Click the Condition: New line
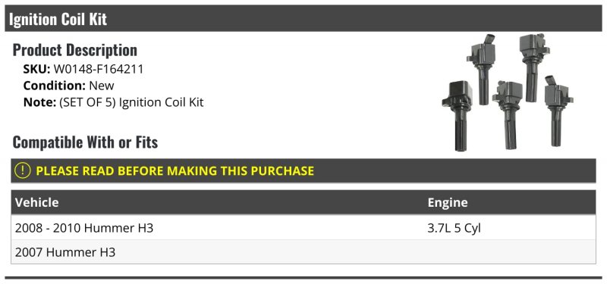 pos(68,86)
